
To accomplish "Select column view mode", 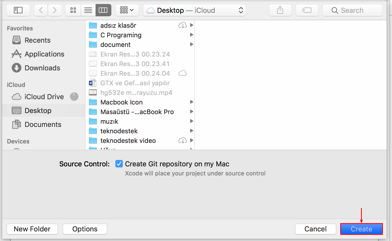I will [x=103, y=10].
